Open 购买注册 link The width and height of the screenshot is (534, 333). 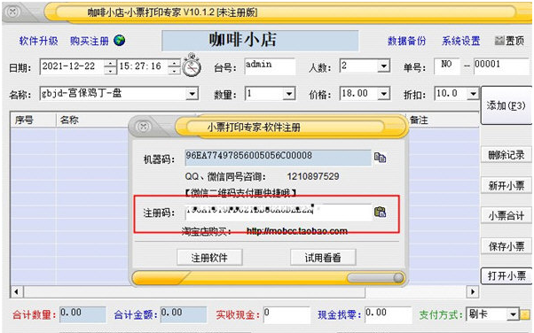90,41
